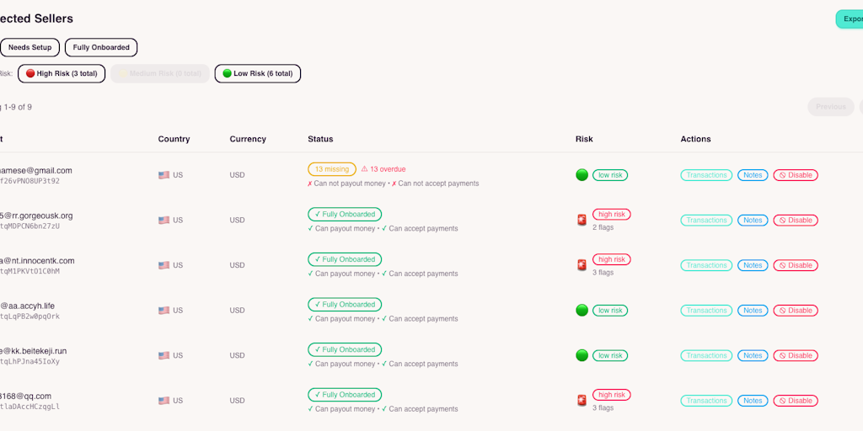Click the red siren icon for the gorgeousk.org seller
The width and height of the screenshot is (863, 431).
[x=582, y=221]
